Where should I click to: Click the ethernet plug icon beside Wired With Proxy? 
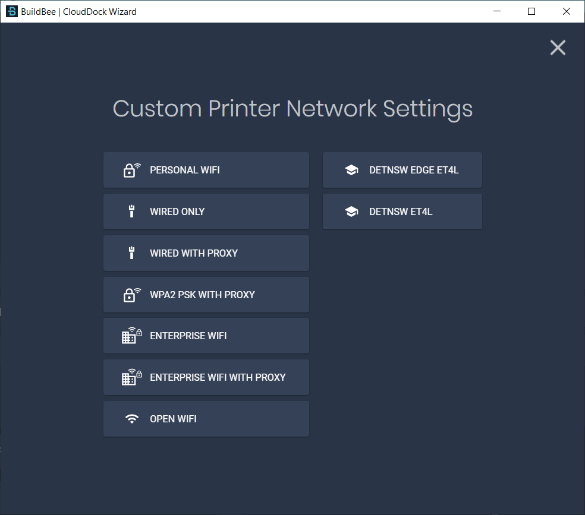click(x=131, y=253)
